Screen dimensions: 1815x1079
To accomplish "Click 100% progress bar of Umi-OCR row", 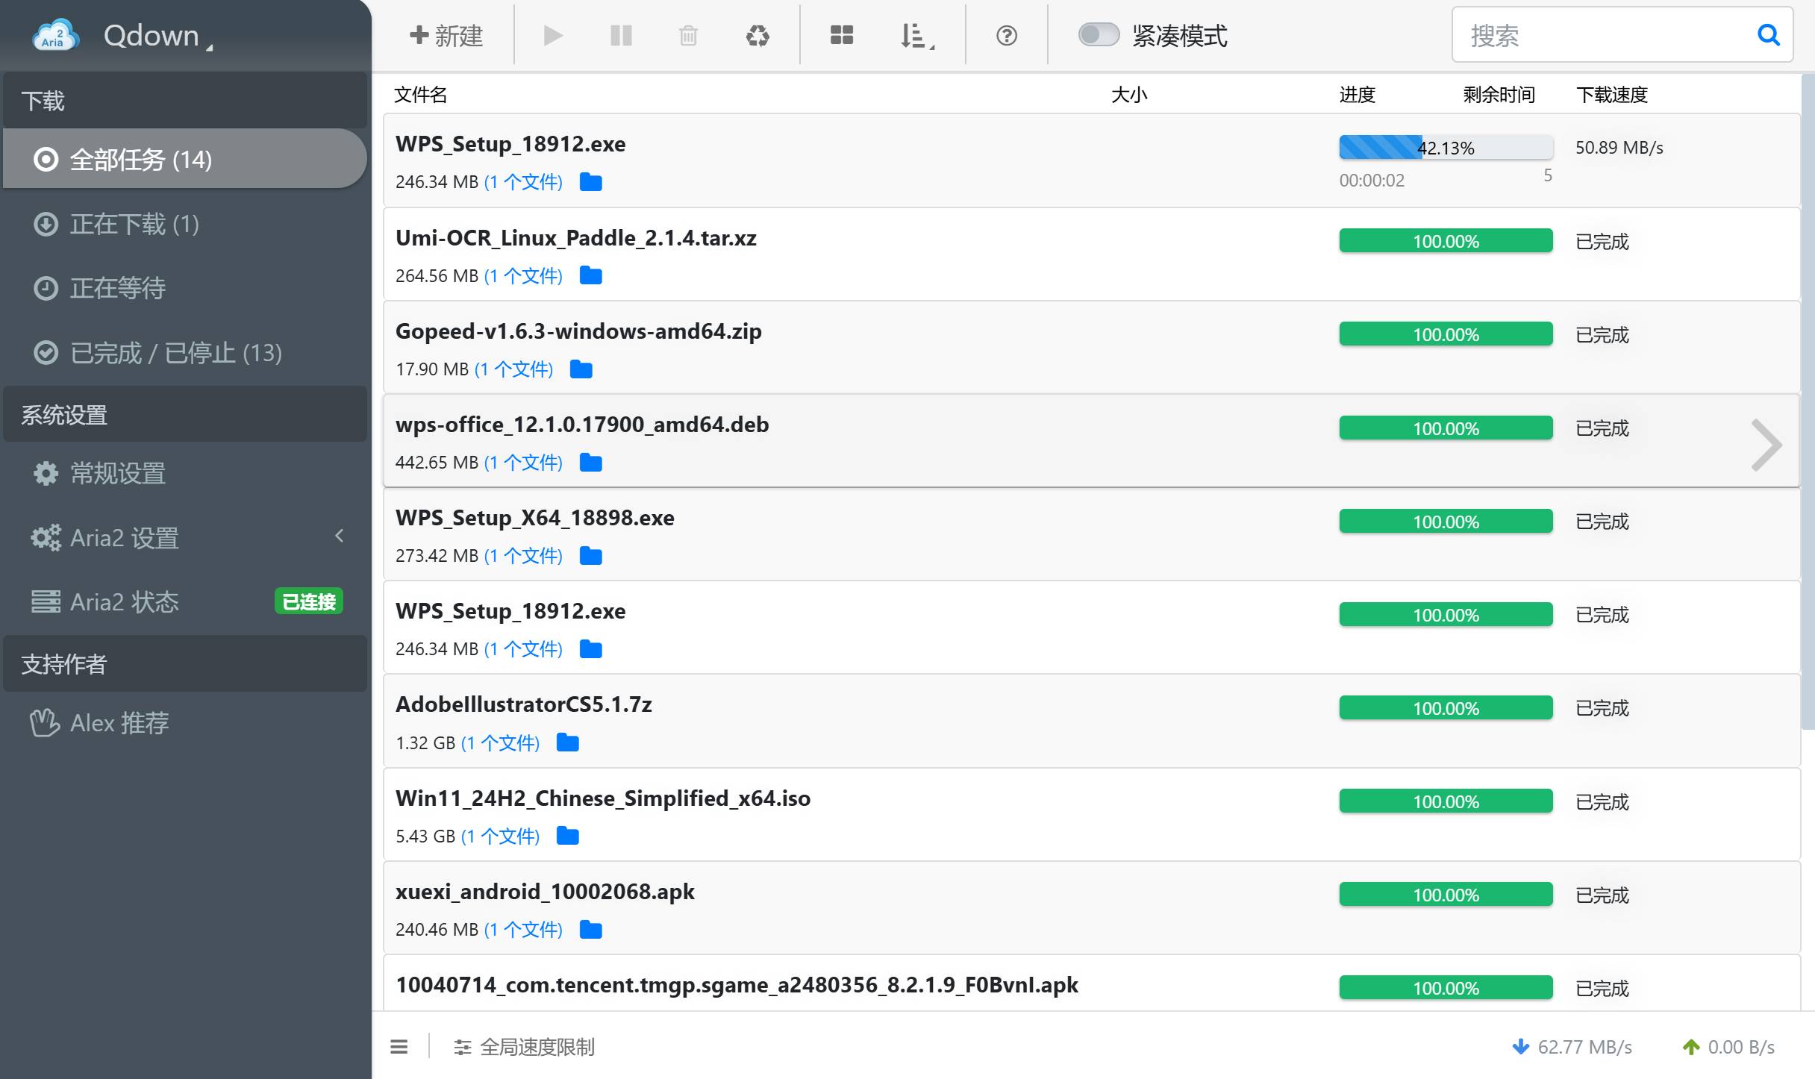I will point(1446,241).
